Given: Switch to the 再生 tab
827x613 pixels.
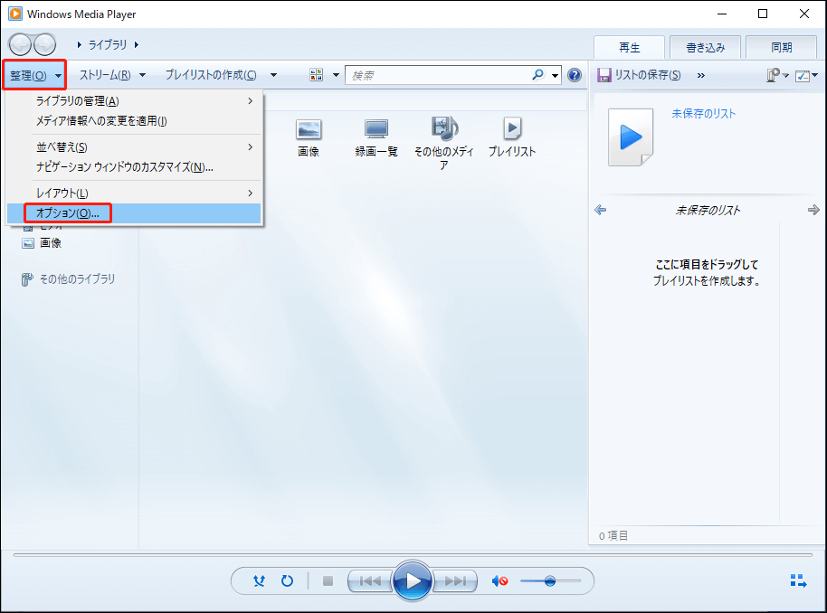Looking at the screenshot, I should coord(629,47).
